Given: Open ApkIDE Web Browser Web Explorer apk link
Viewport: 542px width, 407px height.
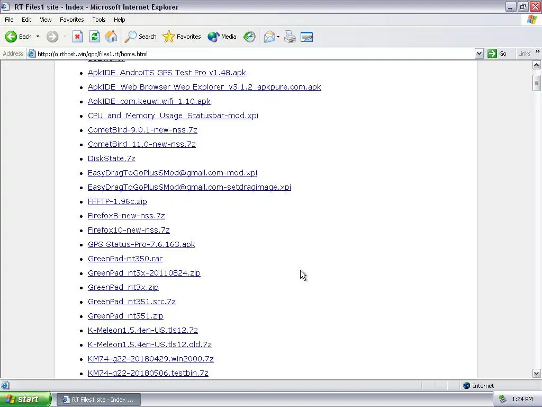Looking at the screenshot, I should click(204, 87).
